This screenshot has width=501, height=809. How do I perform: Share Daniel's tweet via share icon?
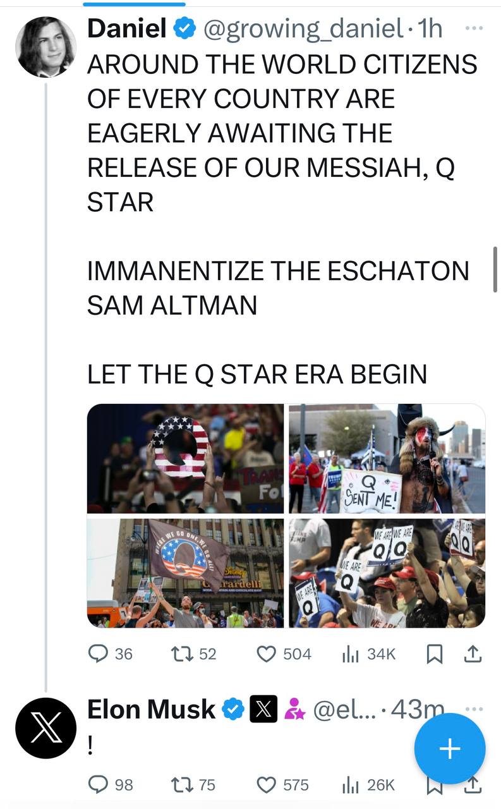473,654
